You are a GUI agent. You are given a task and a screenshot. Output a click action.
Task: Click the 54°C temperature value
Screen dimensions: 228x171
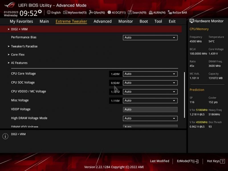click(211, 41)
